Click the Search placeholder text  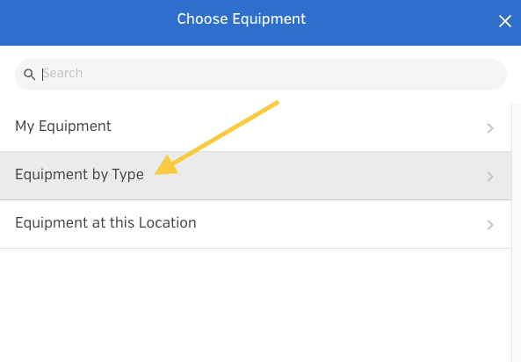62,73
